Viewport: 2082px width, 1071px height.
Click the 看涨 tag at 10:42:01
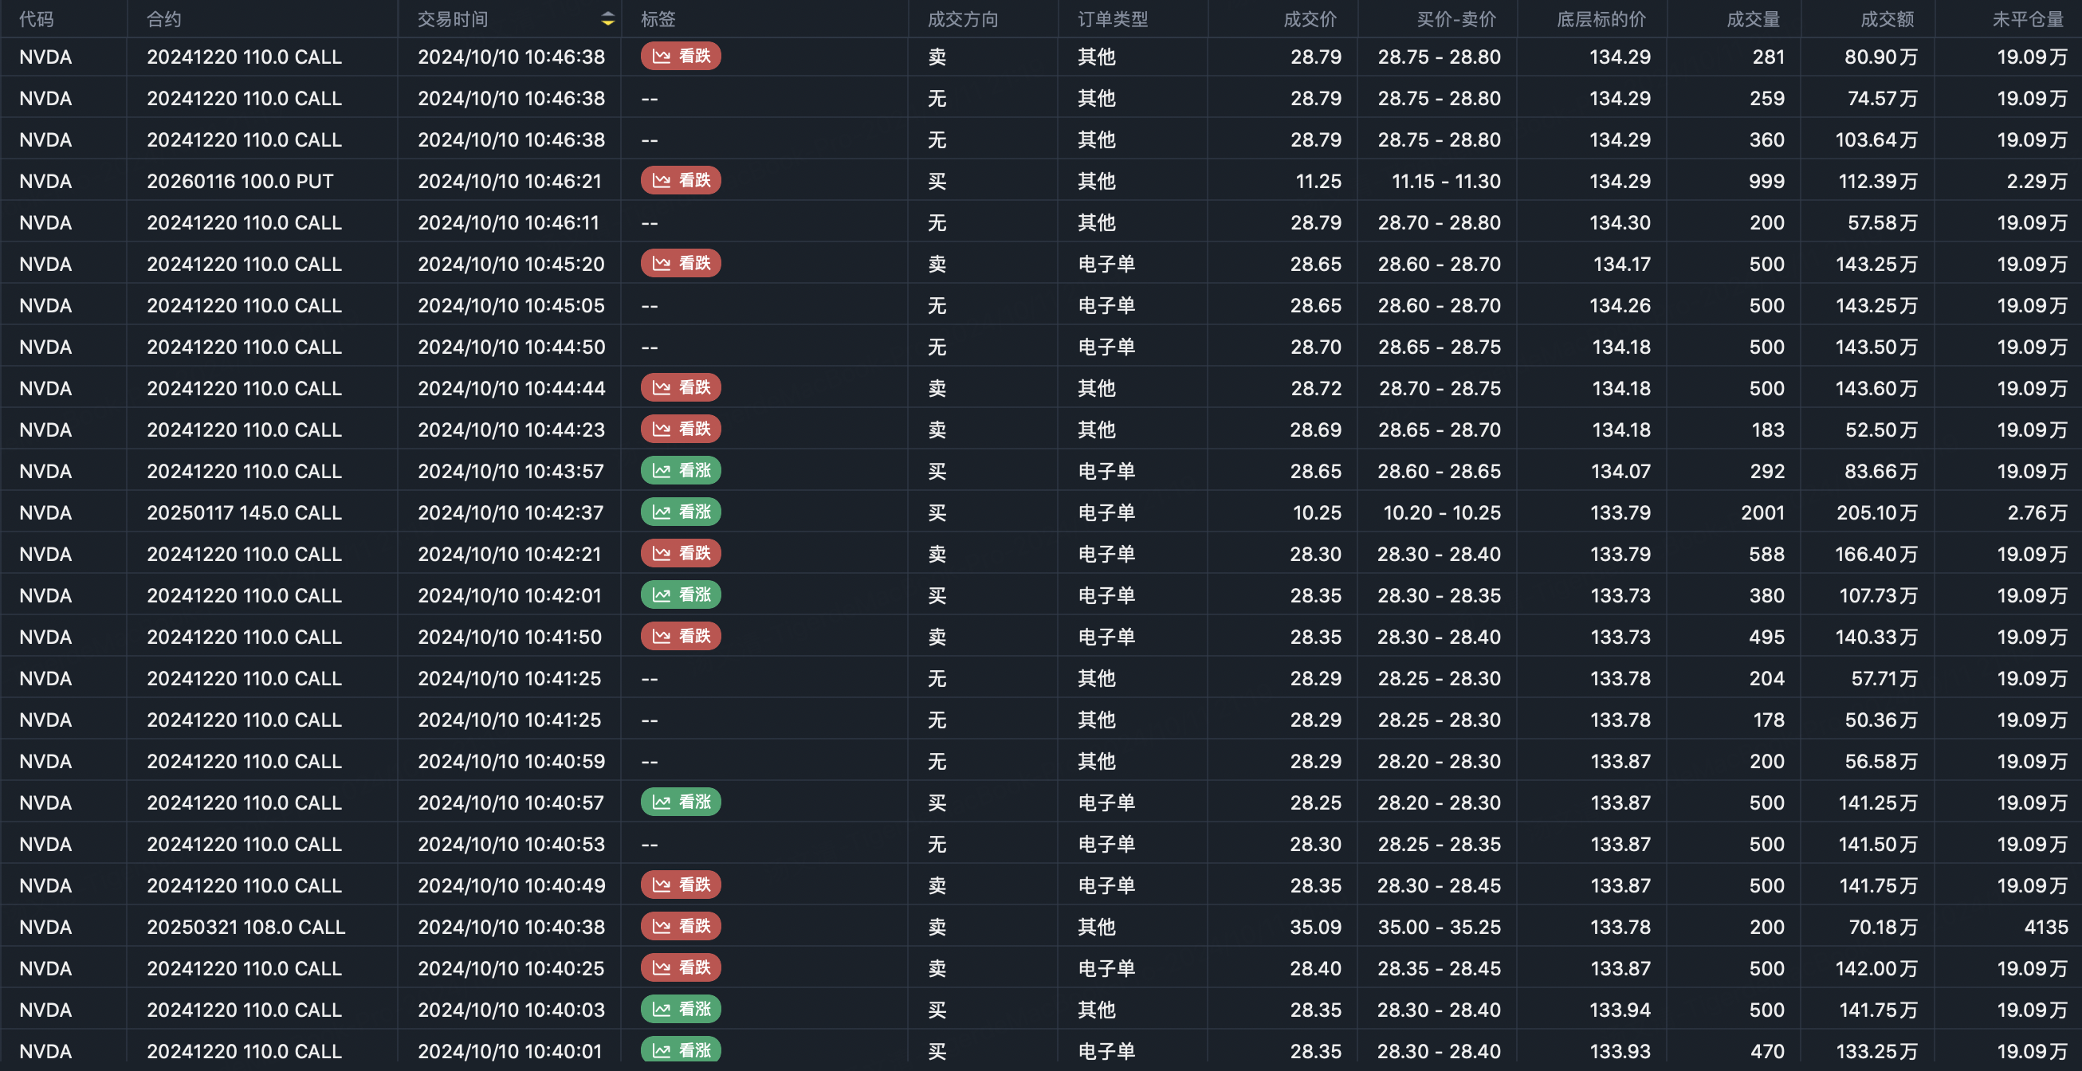coord(681,595)
